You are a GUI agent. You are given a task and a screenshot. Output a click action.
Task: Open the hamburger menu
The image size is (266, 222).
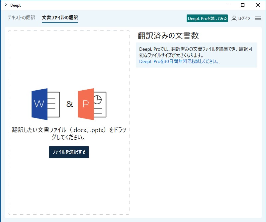point(258,18)
